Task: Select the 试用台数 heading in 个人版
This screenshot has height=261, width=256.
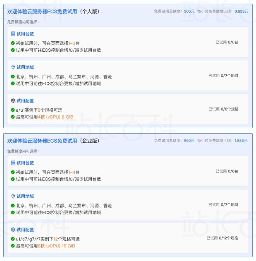Action: pos(25,34)
